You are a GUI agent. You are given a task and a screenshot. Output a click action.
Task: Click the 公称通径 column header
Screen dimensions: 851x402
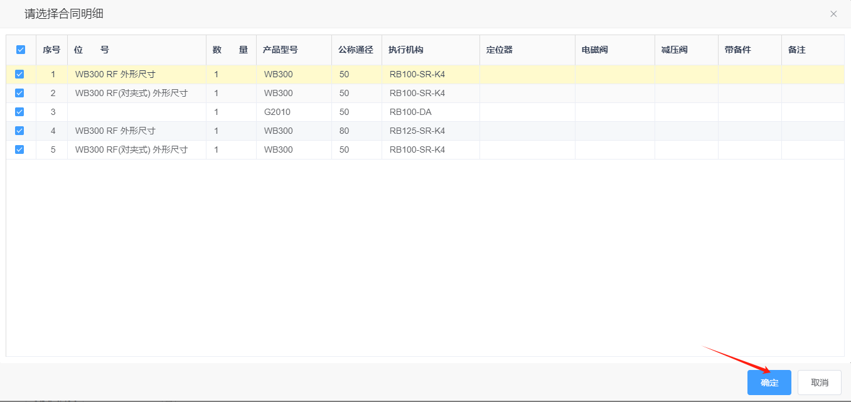tap(355, 50)
